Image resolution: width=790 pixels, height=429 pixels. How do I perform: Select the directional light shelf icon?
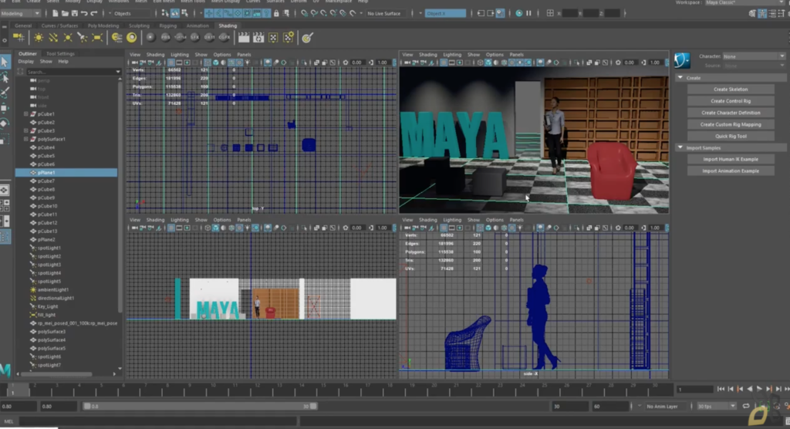[53, 38]
